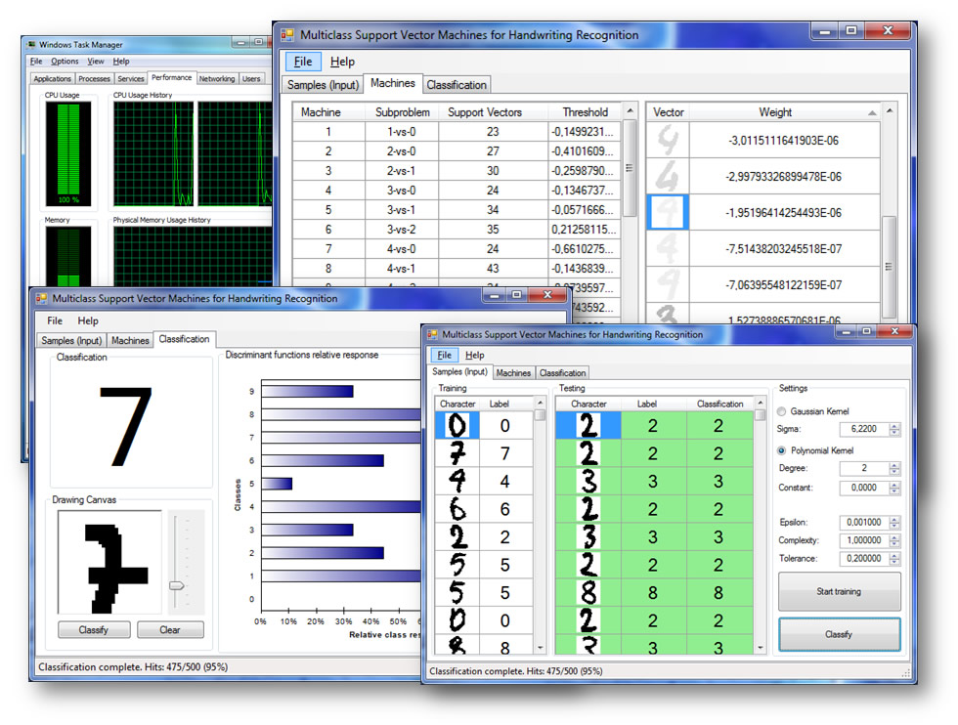The height and width of the screenshot is (725, 958).
Task: Click the Complexity spinner arrows
Action: pyautogui.click(x=894, y=540)
